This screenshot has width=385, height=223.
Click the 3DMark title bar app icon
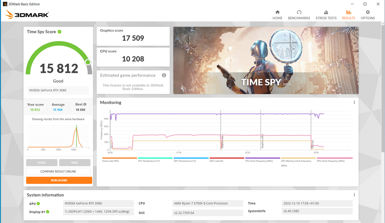click(x=5, y=4)
